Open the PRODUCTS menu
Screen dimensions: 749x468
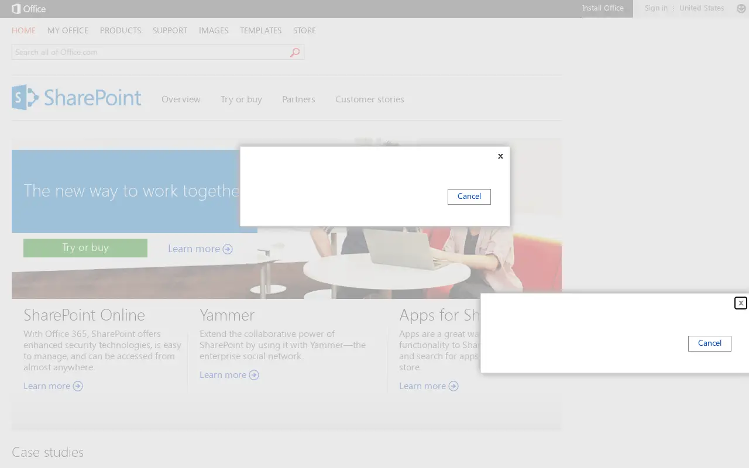(121, 30)
